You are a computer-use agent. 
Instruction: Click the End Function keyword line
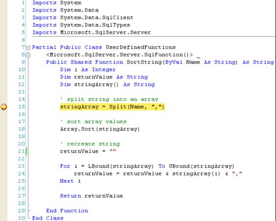(67, 211)
